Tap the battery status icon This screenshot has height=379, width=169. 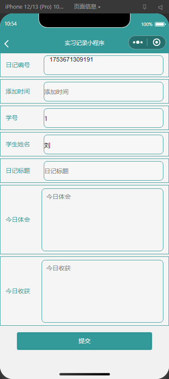click(160, 24)
